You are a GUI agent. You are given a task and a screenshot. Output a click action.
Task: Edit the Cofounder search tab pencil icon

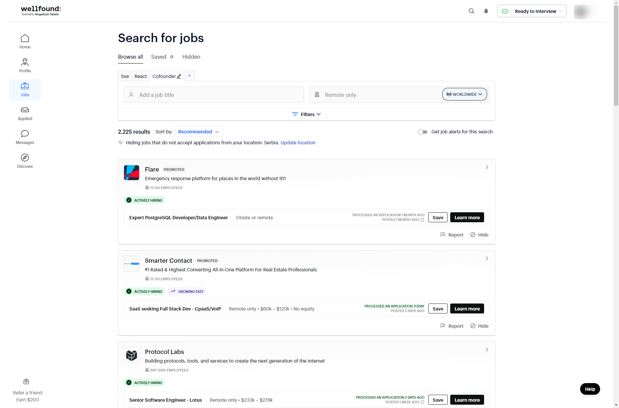tap(179, 76)
